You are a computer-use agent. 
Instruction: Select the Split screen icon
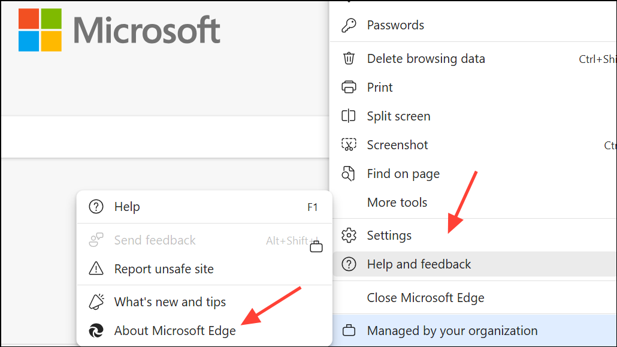tap(349, 116)
